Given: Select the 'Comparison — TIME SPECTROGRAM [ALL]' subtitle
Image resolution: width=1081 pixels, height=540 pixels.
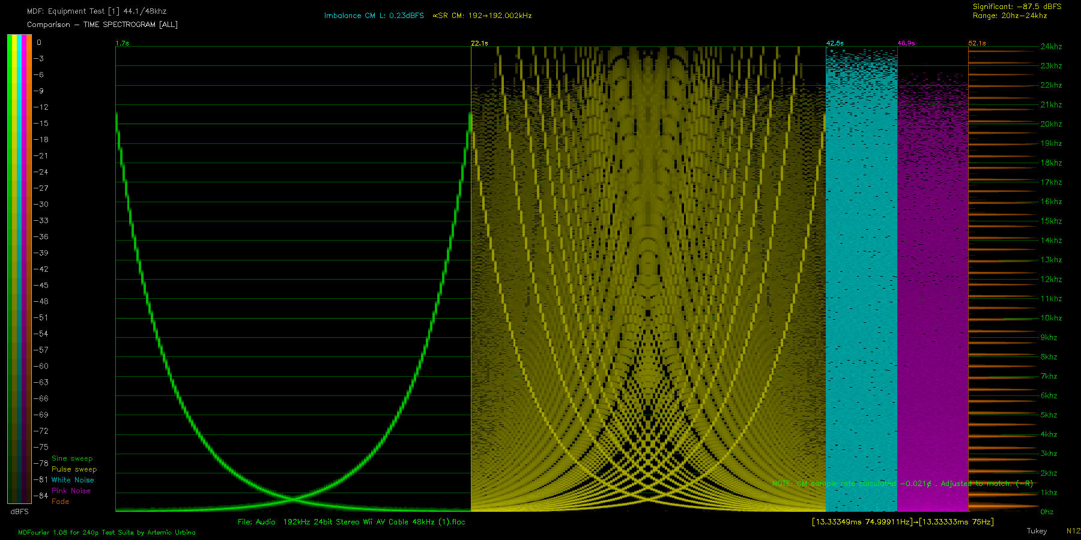Looking at the screenshot, I should pyautogui.click(x=102, y=25).
